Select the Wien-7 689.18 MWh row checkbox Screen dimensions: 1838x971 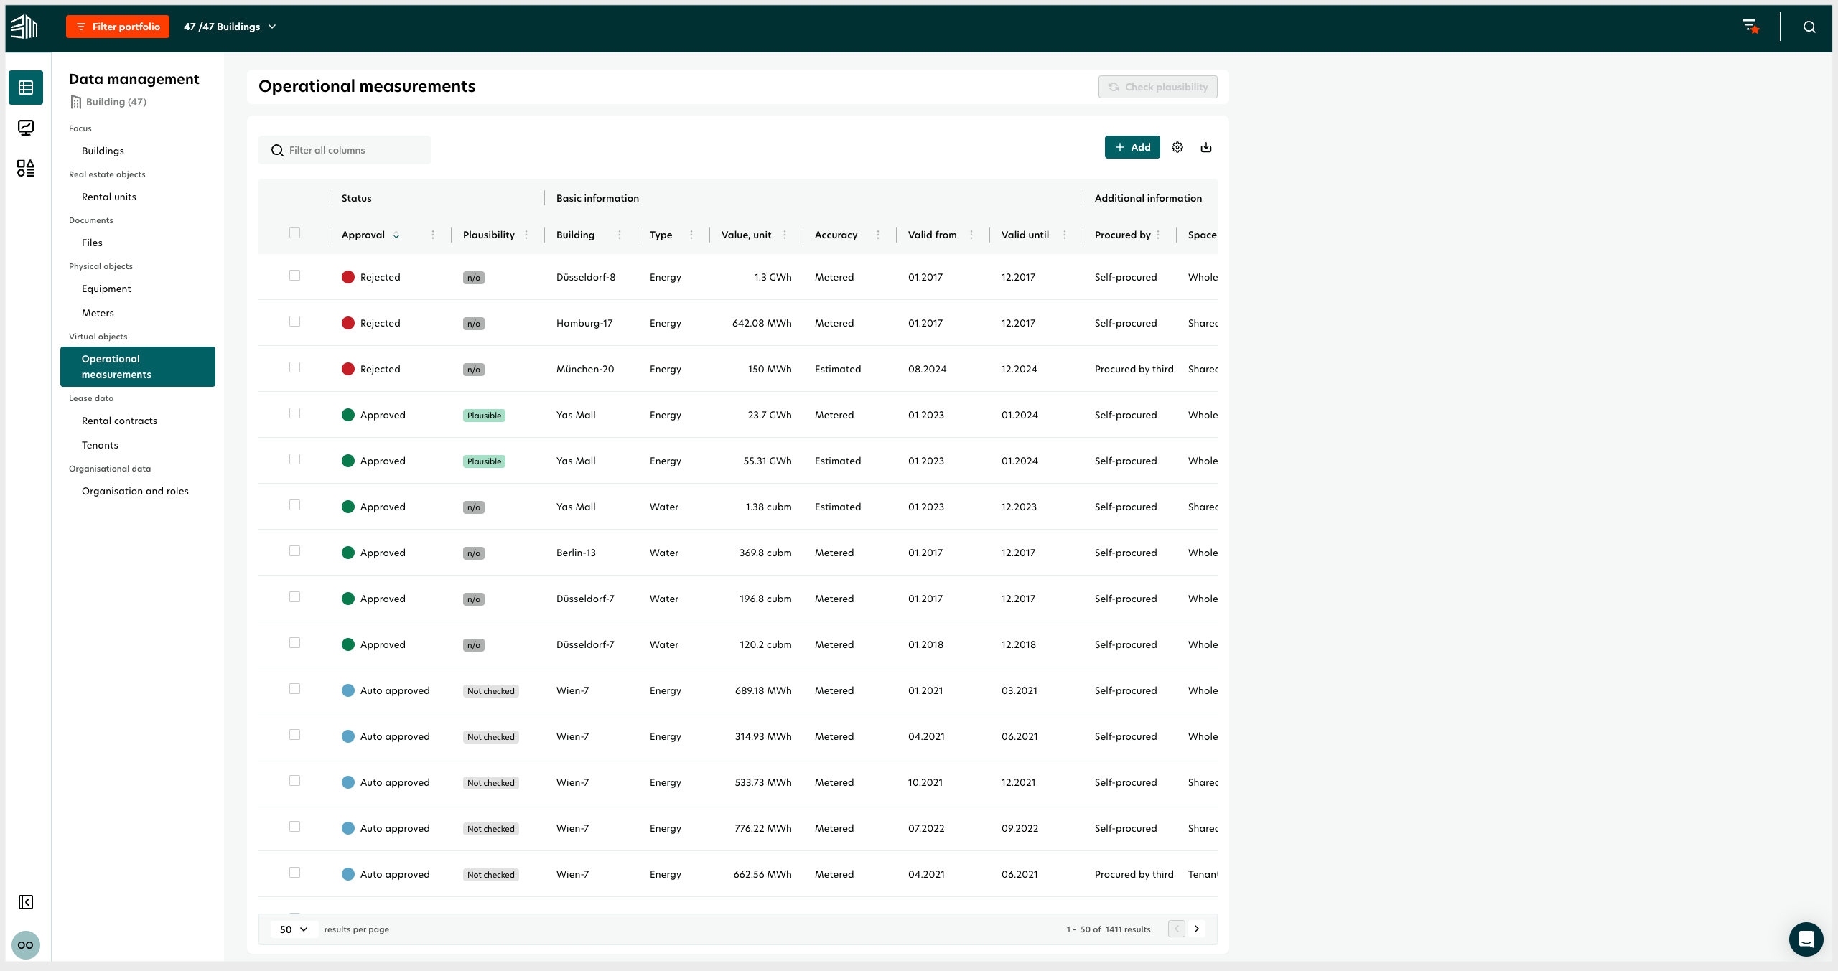tap(294, 689)
